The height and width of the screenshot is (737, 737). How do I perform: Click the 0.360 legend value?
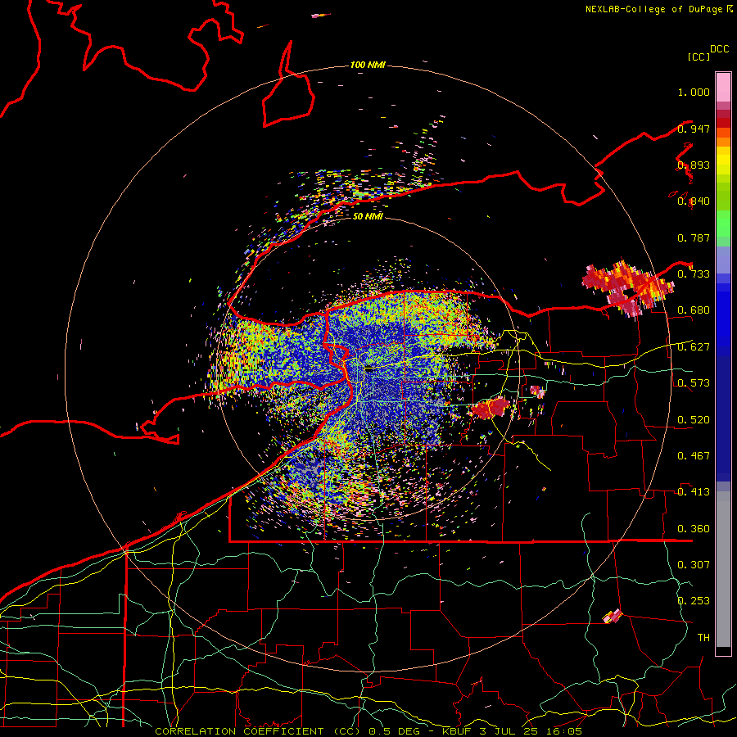coord(694,529)
